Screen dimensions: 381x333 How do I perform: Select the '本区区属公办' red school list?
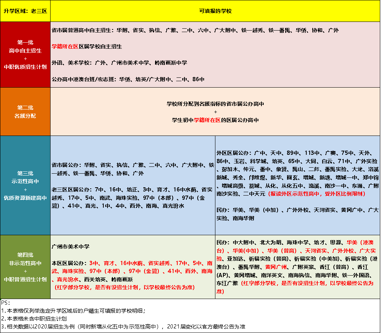coord(132,271)
